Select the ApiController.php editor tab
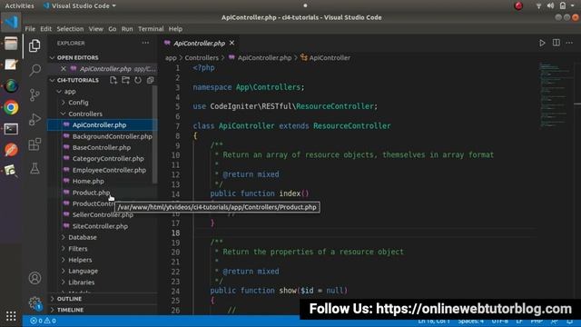The height and width of the screenshot is (327, 581). coord(200,44)
